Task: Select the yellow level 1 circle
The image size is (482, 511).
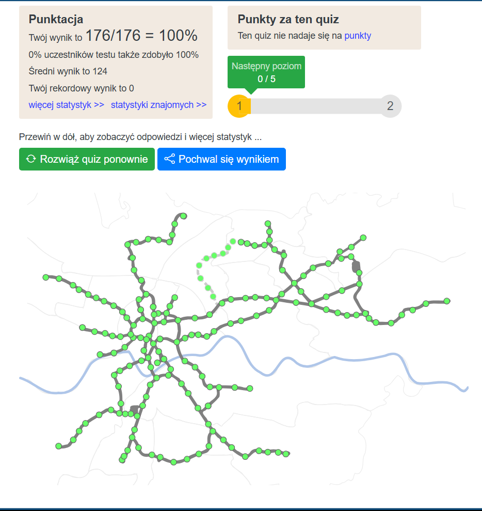Action: [x=239, y=106]
